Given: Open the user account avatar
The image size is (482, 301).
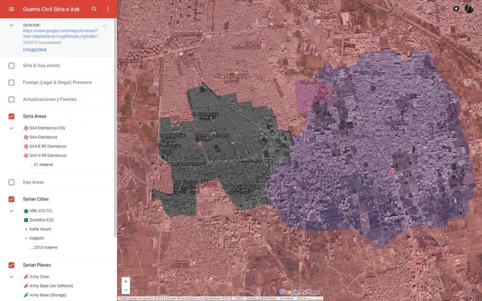Looking at the screenshot, I should tap(469, 8).
